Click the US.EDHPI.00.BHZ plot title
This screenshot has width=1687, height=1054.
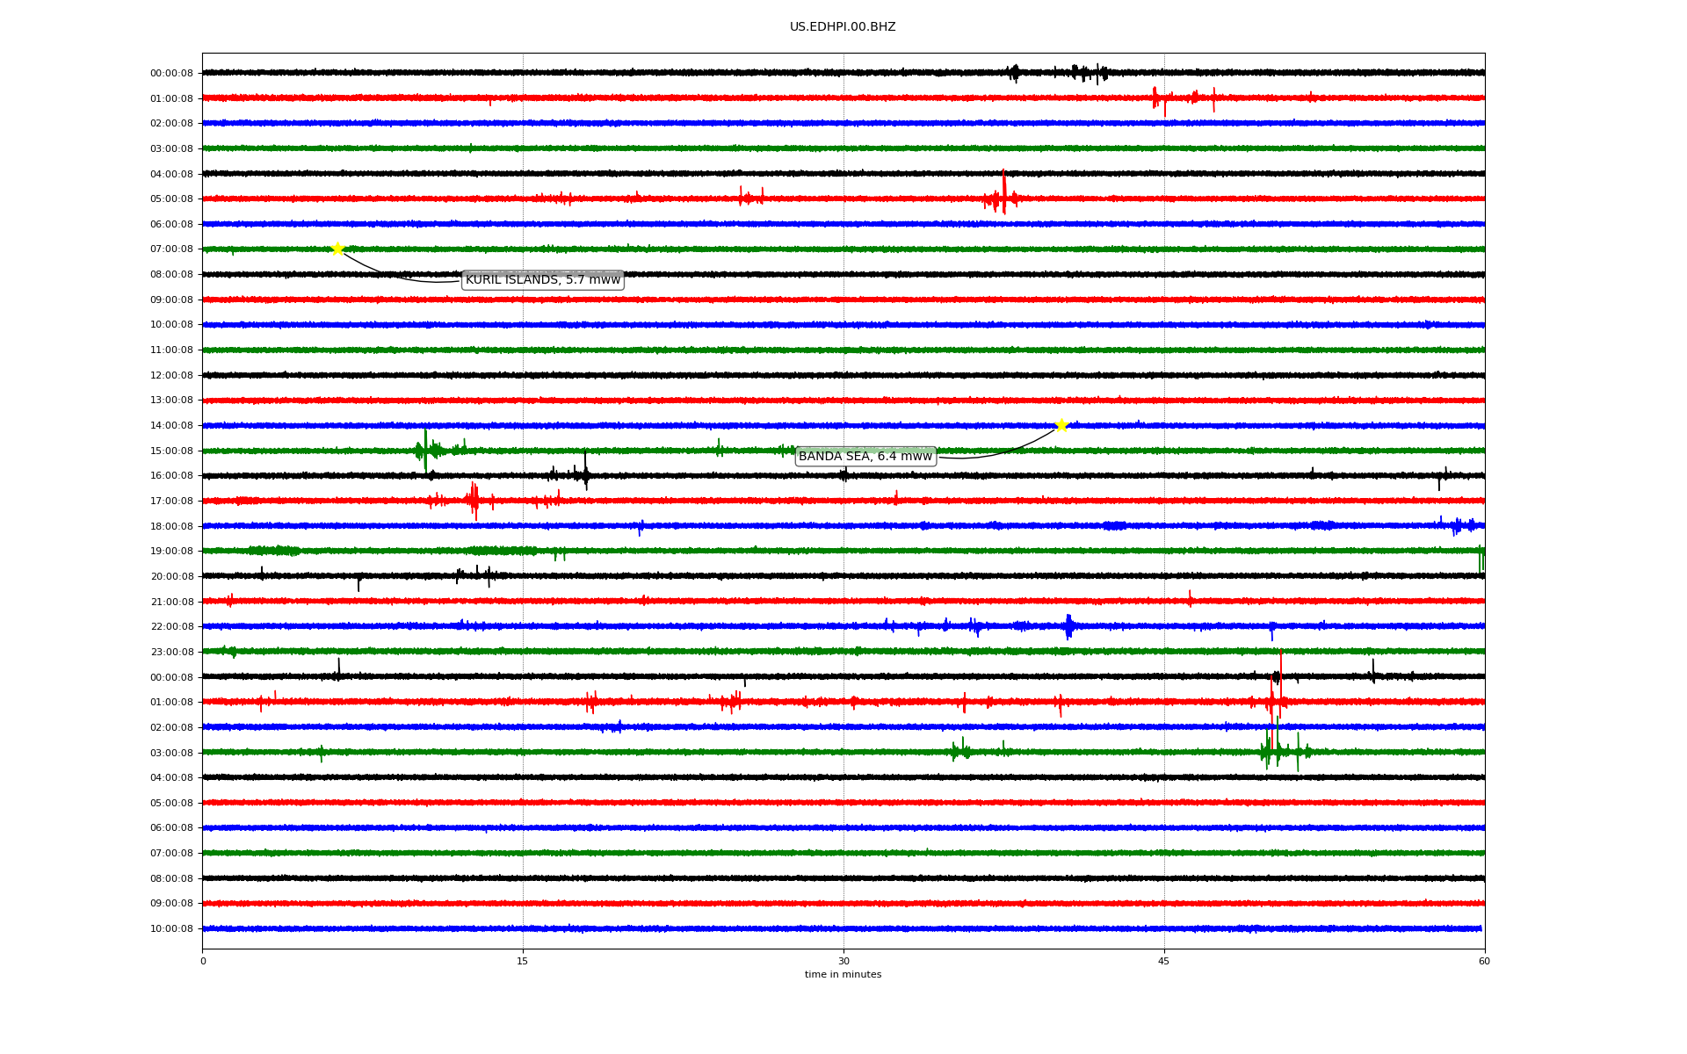coord(843,27)
